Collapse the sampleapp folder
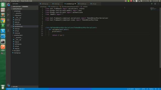The image size is (161, 90). [17, 11]
